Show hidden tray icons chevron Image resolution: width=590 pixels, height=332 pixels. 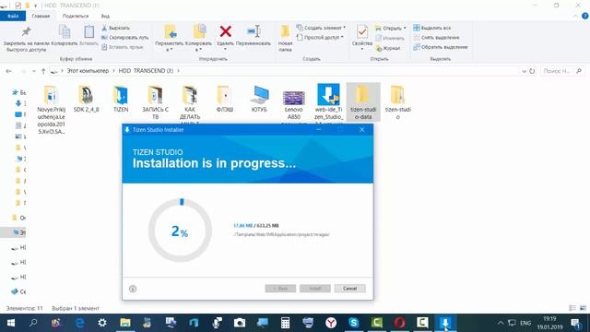click(x=500, y=323)
